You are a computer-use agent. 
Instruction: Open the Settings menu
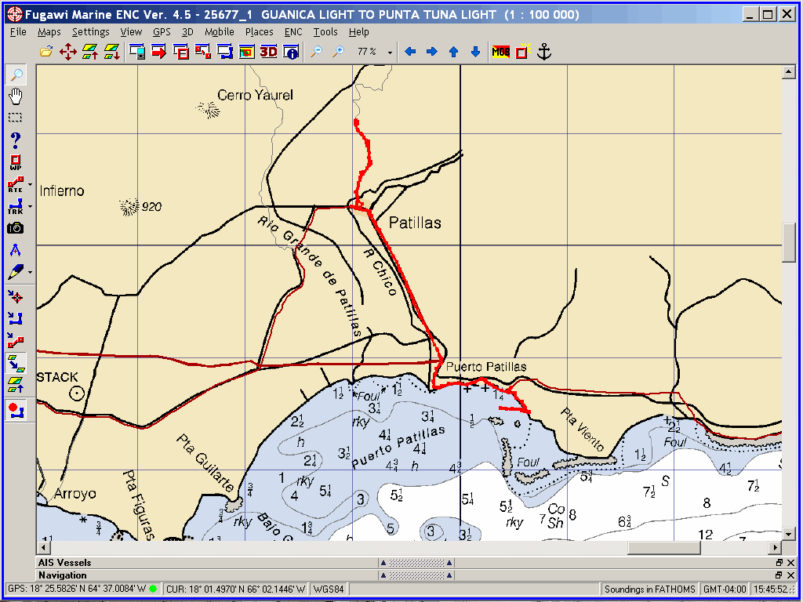91,31
